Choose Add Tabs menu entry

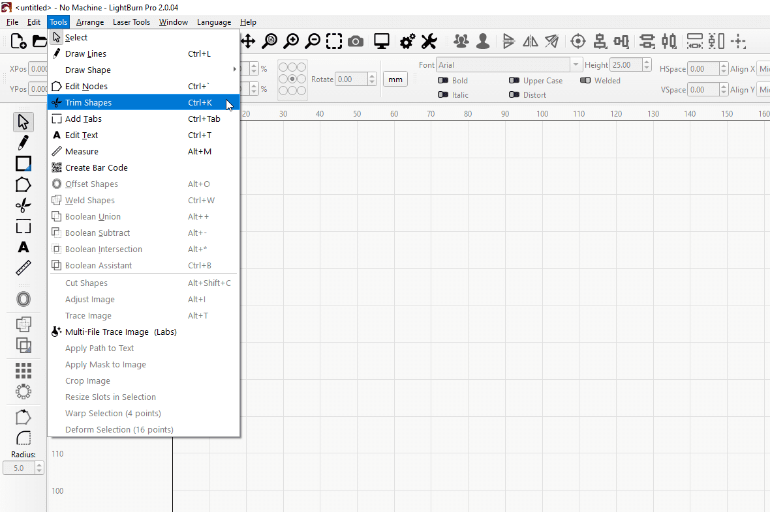pos(144,119)
